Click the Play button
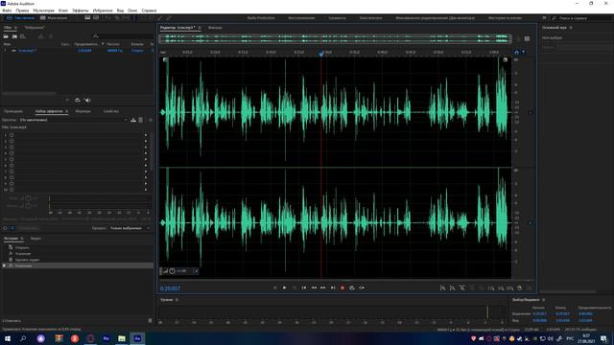This screenshot has height=345, width=614. click(x=284, y=287)
